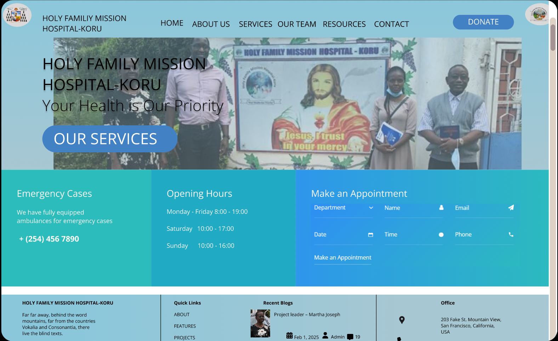Click the paper plane icon in Email field
Viewport: 558px width, 341px height.
(511, 208)
